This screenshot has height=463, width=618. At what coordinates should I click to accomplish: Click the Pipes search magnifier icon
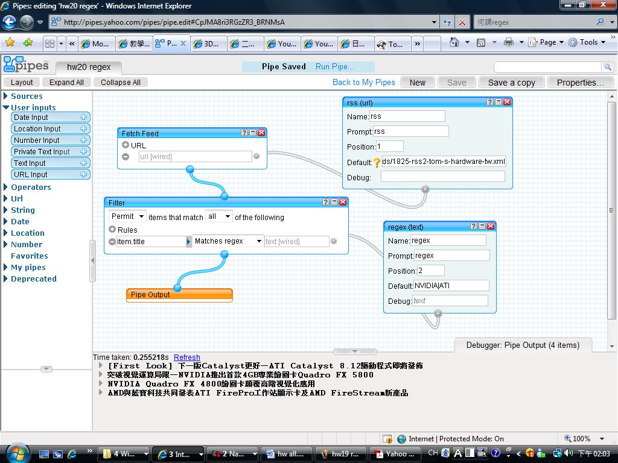(608, 68)
